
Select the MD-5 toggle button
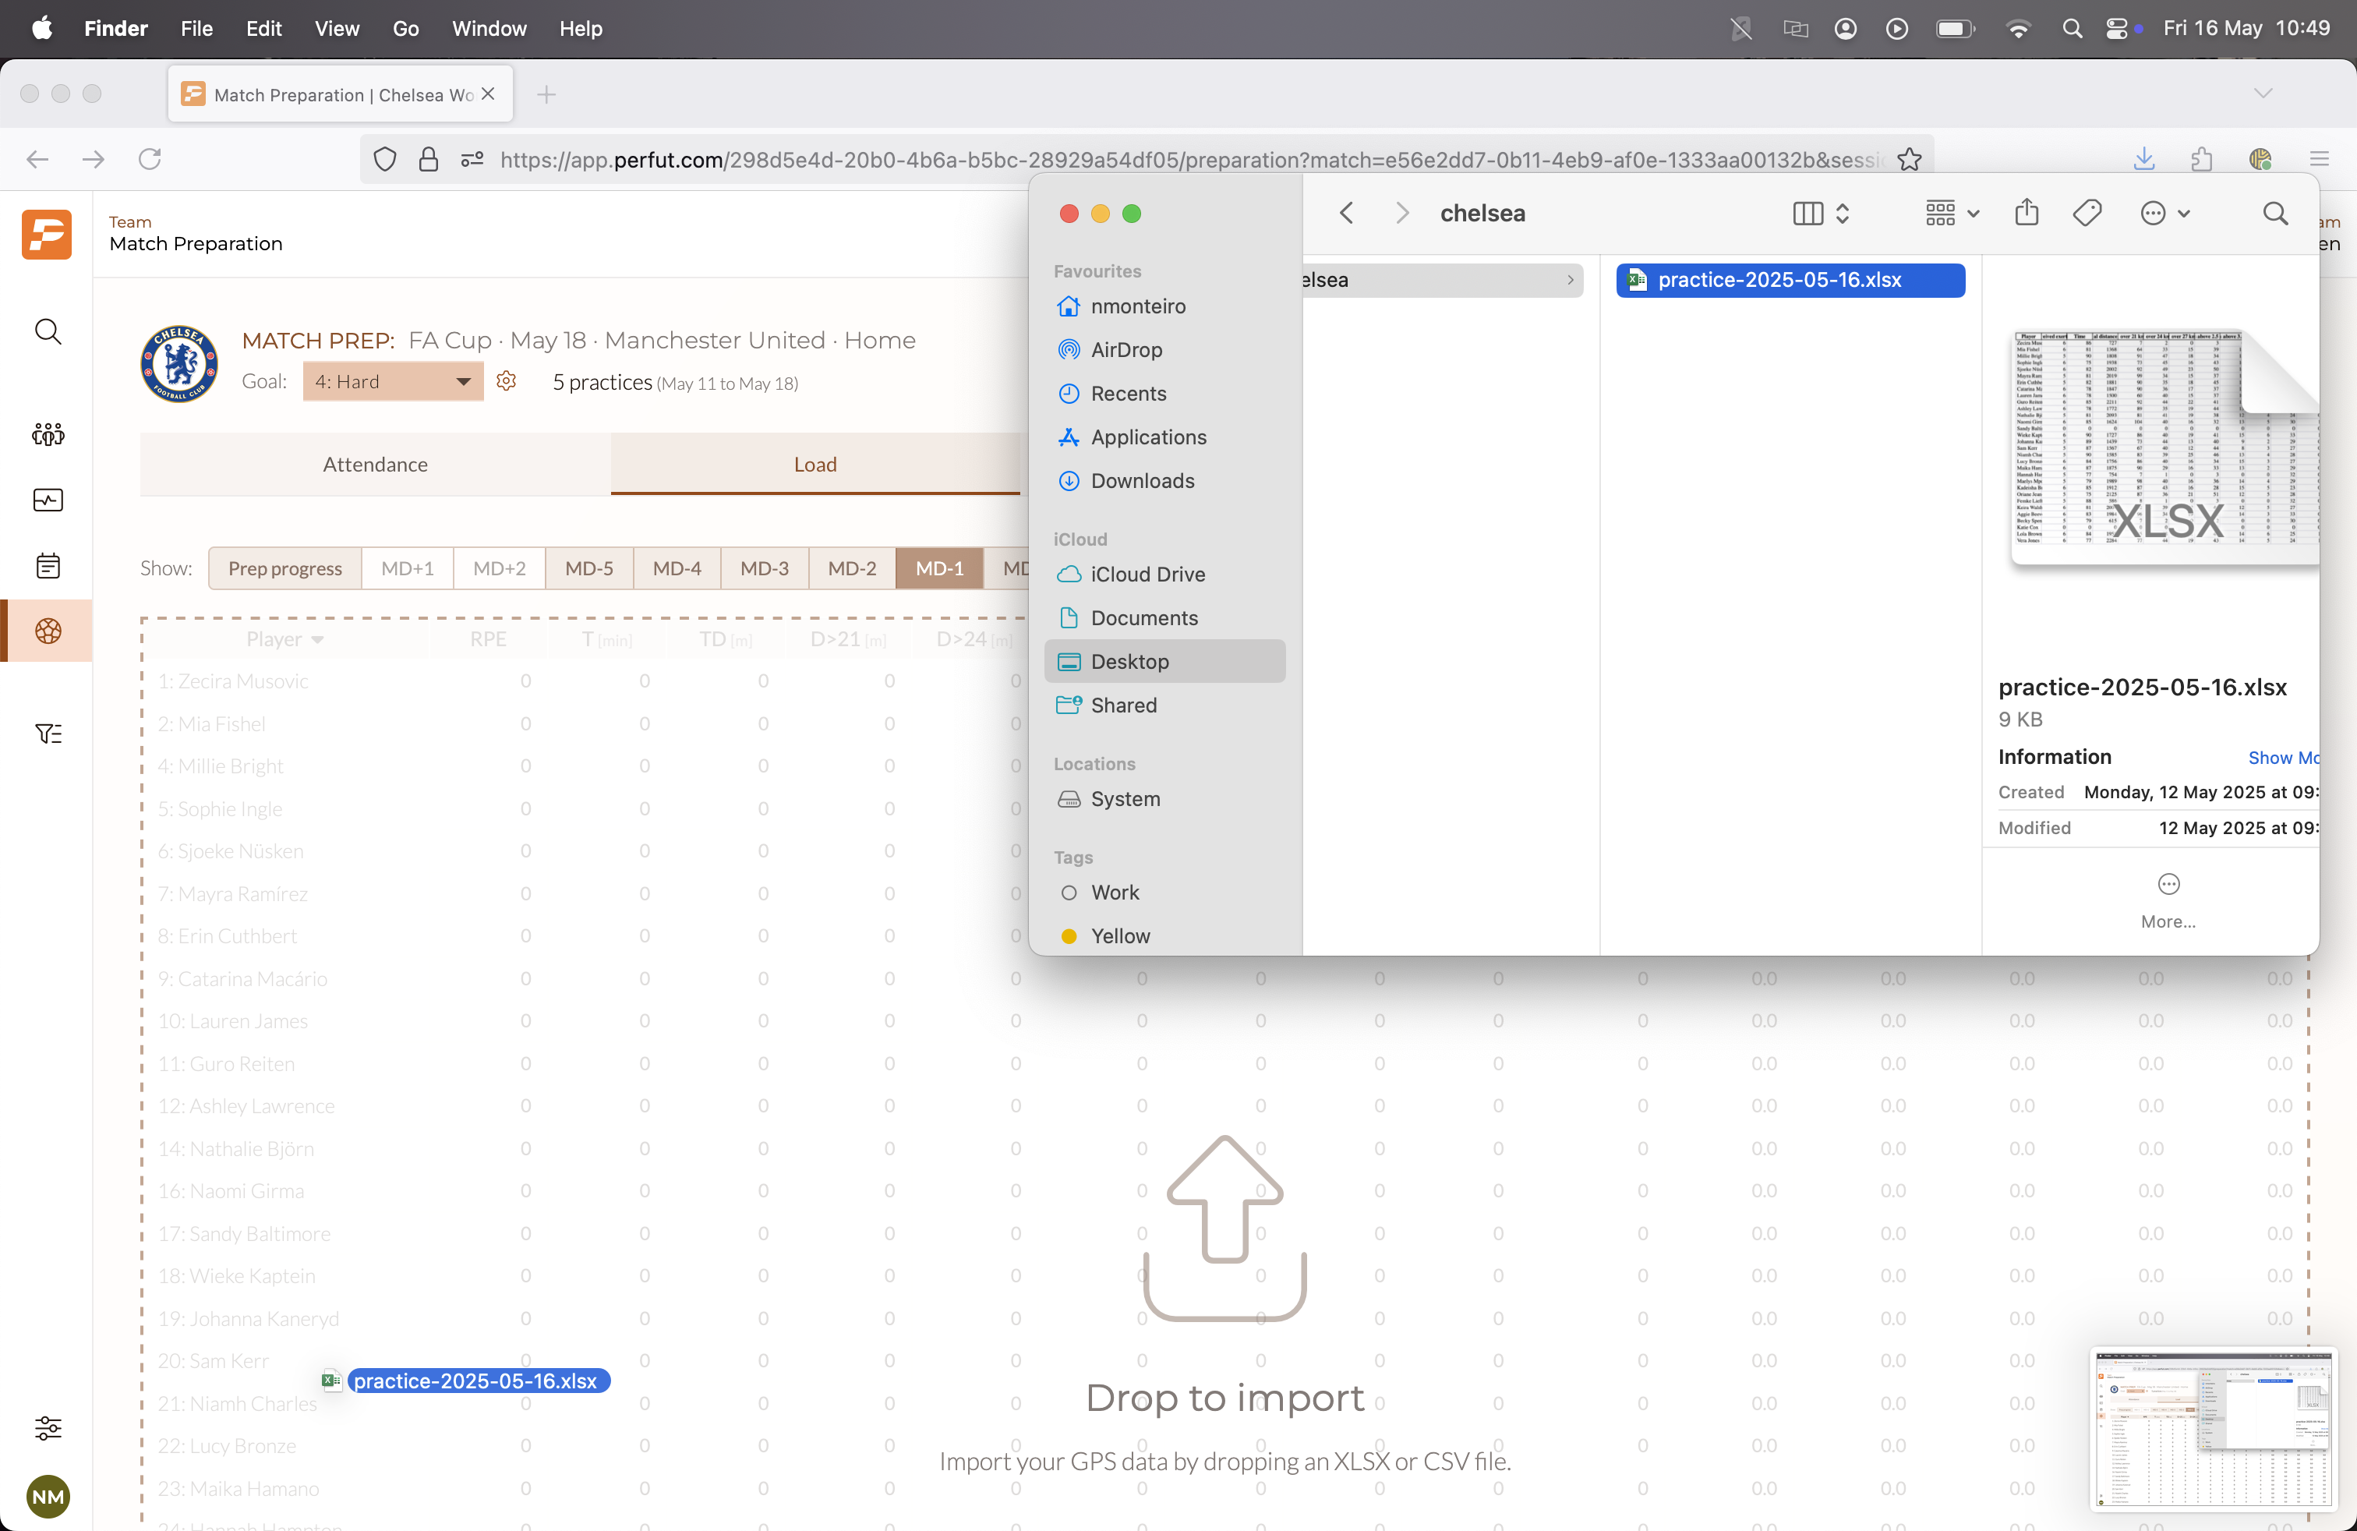(x=588, y=567)
